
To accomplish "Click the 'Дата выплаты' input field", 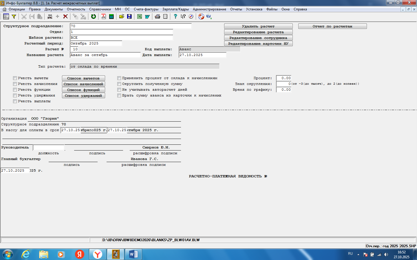I will click(x=202, y=55).
